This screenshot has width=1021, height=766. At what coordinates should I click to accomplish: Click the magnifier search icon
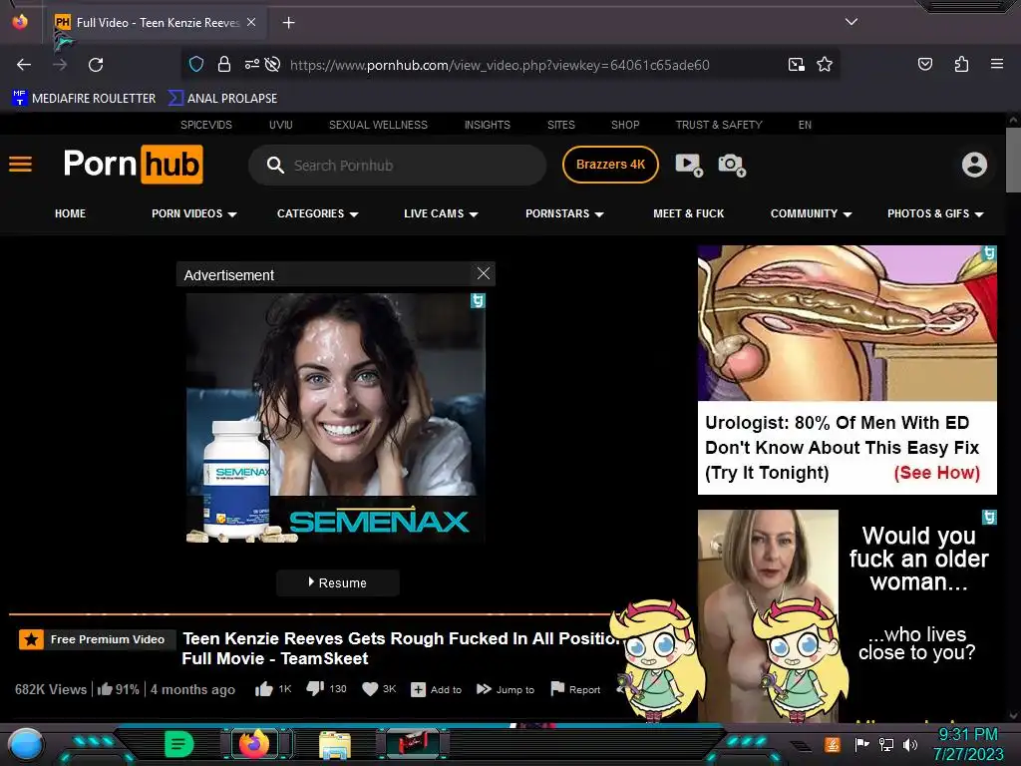click(x=275, y=166)
